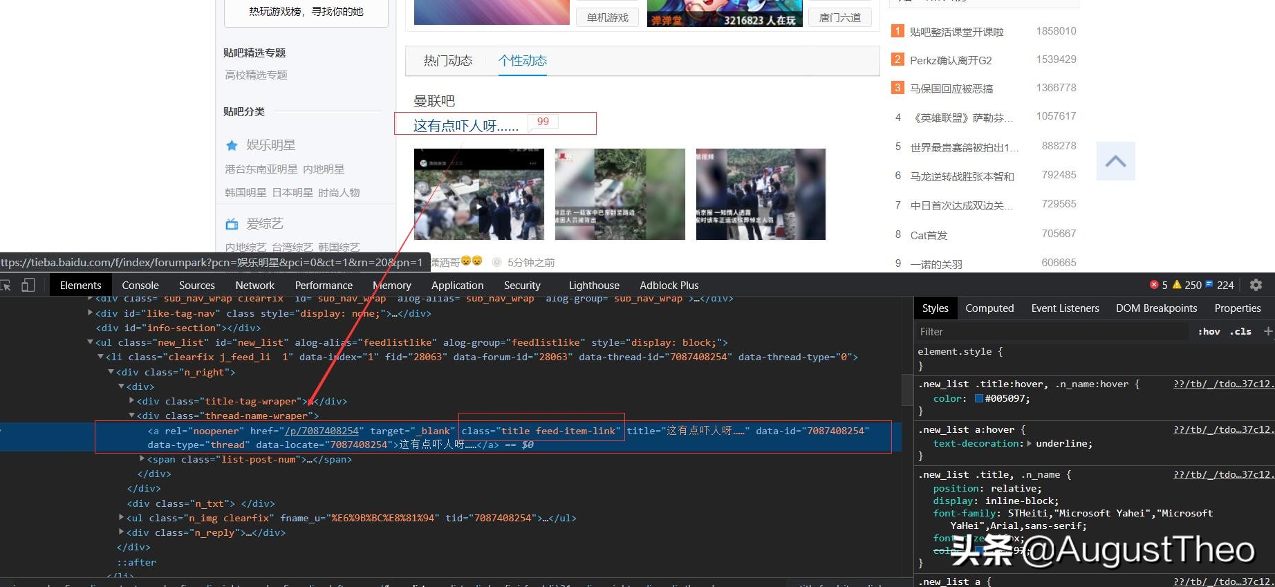The image size is (1275, 587).
Task: Click the #005097 color swatch
Action: point(978,398)
